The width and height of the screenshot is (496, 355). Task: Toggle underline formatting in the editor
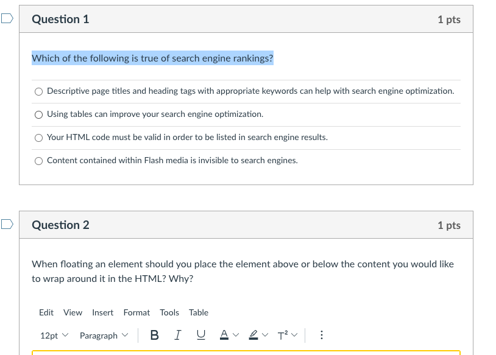(x=201, y=335)
